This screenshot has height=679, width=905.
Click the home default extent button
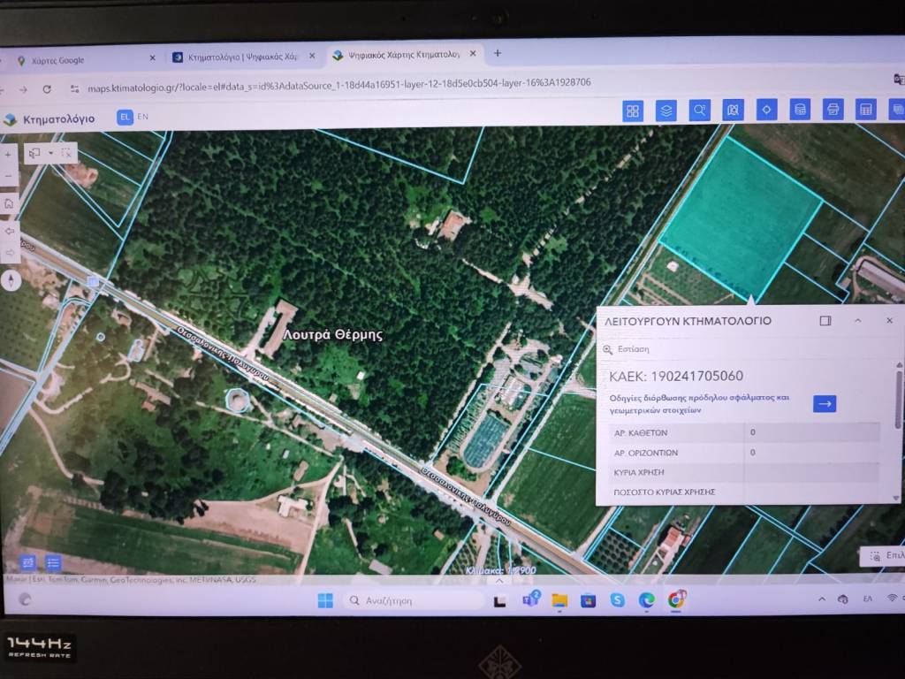10,203
